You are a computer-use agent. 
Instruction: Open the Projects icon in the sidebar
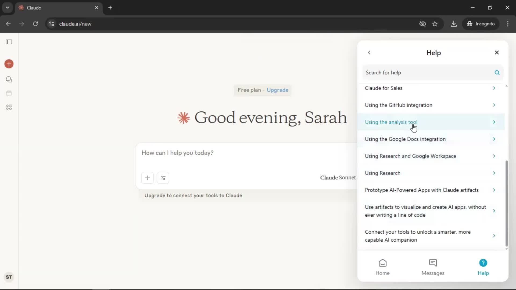click(9, 93)
